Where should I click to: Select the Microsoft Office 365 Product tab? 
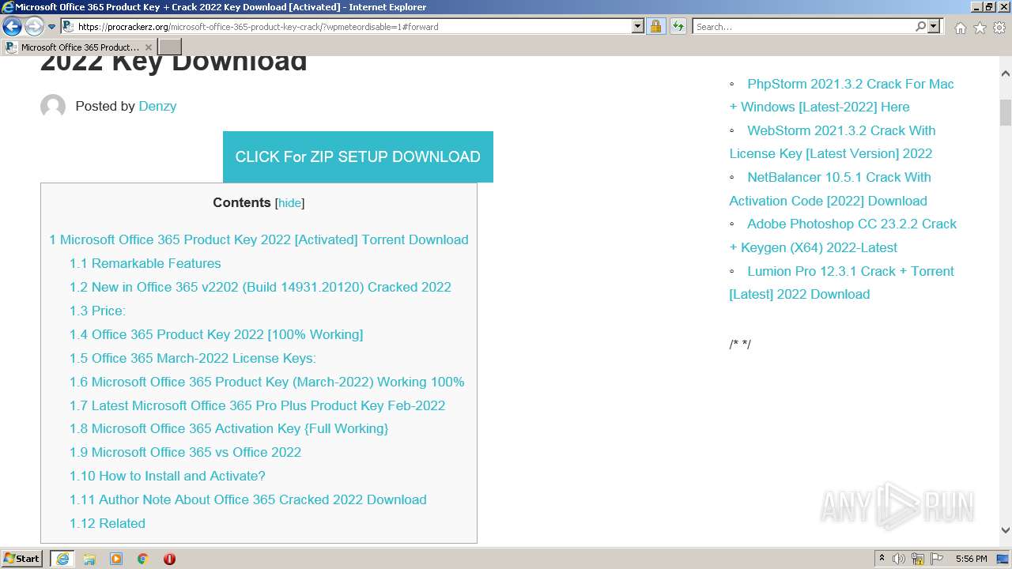click(x=78, y=47)
